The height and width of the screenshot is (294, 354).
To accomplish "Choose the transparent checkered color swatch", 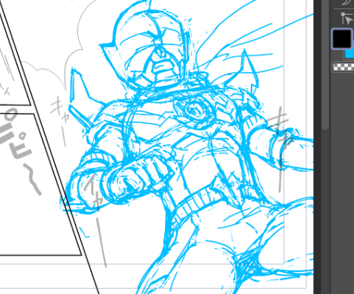I will (x=344, y=67).
